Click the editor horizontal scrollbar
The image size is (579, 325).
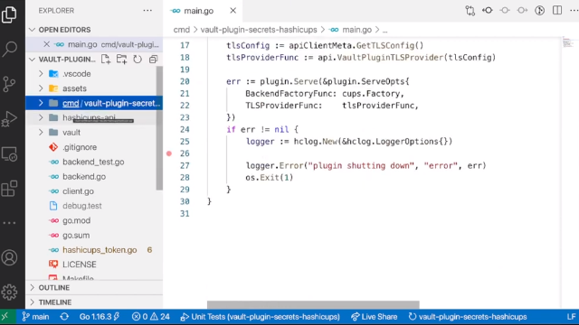(313, 305)
